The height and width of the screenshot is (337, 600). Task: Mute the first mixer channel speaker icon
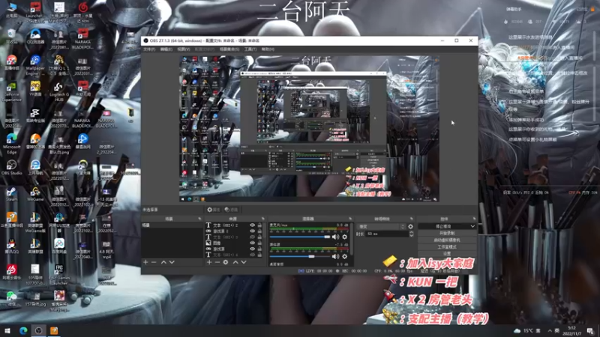[335, 237]
